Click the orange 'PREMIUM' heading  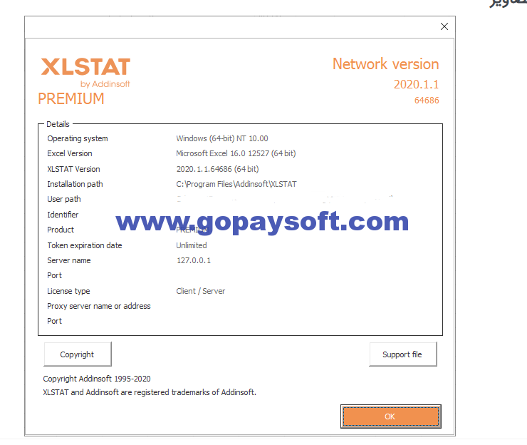coord(71,98)
